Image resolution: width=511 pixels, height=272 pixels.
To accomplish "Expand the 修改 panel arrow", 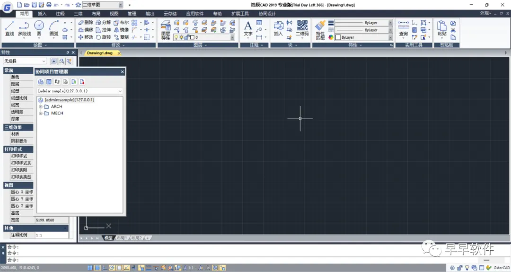I will [x=123, y=45].
